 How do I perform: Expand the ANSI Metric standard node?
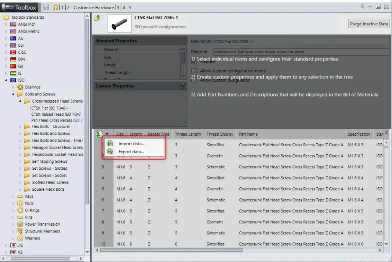click(6, 31)
